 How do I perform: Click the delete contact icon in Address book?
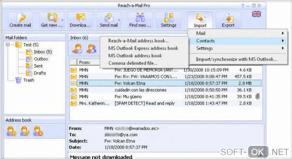pyautogui.click(x=38, y=131)
